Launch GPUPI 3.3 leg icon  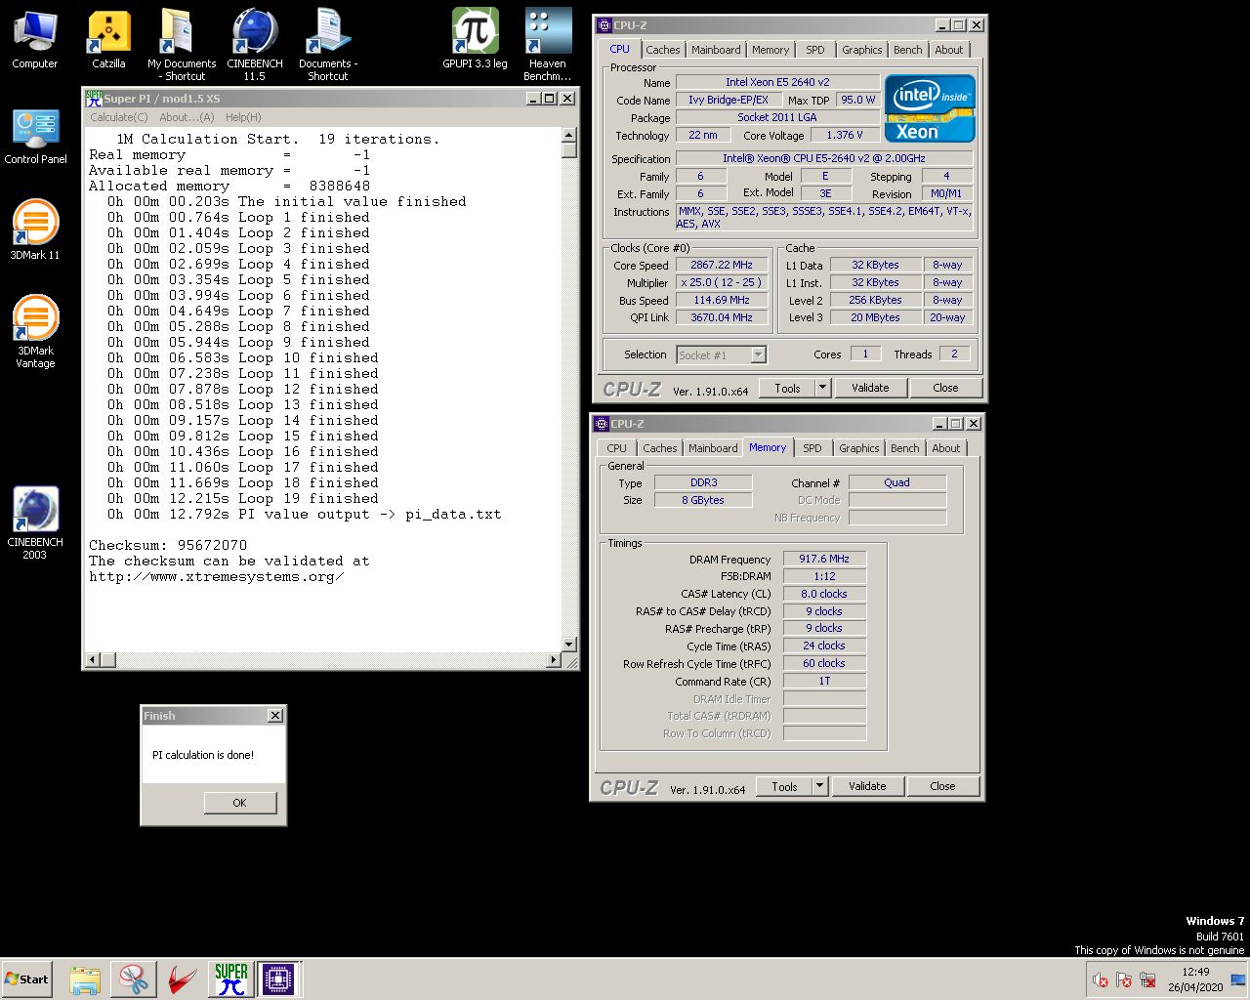pyautogui.click(x=475, y=39)
